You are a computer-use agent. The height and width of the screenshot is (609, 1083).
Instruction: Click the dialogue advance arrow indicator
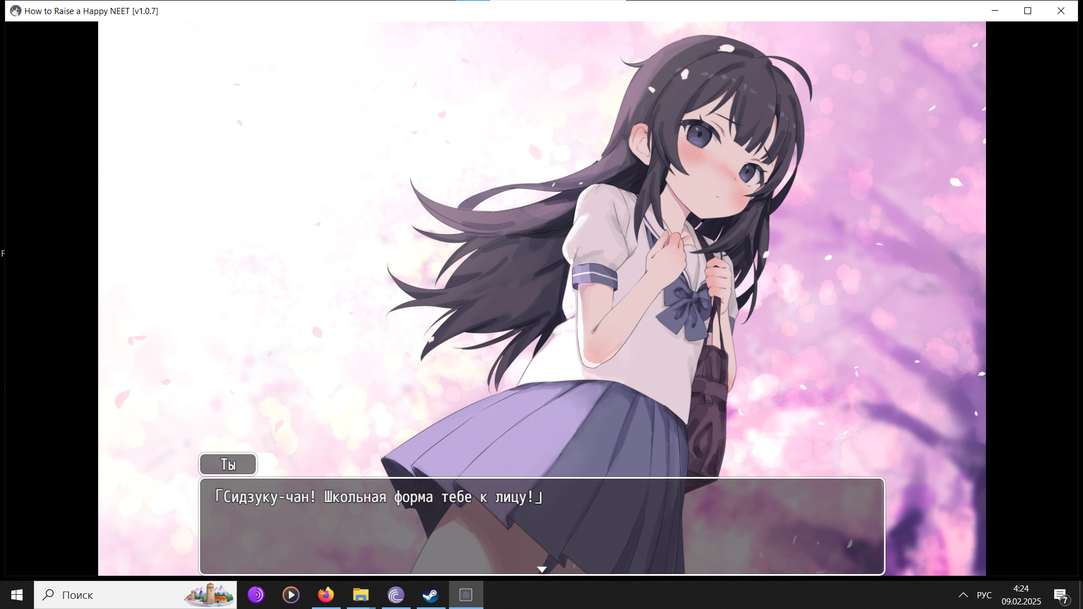[541, 570]
